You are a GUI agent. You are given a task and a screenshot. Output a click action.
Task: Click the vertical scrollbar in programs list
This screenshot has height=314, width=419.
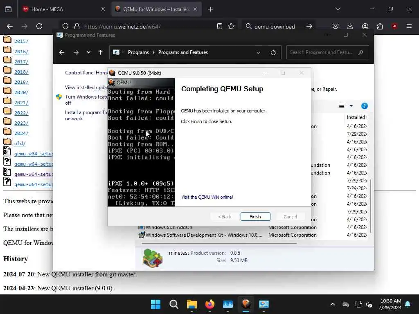(x=371, y=206)
